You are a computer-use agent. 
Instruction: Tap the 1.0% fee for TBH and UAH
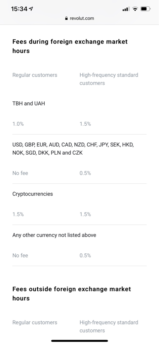coord(18,124)
